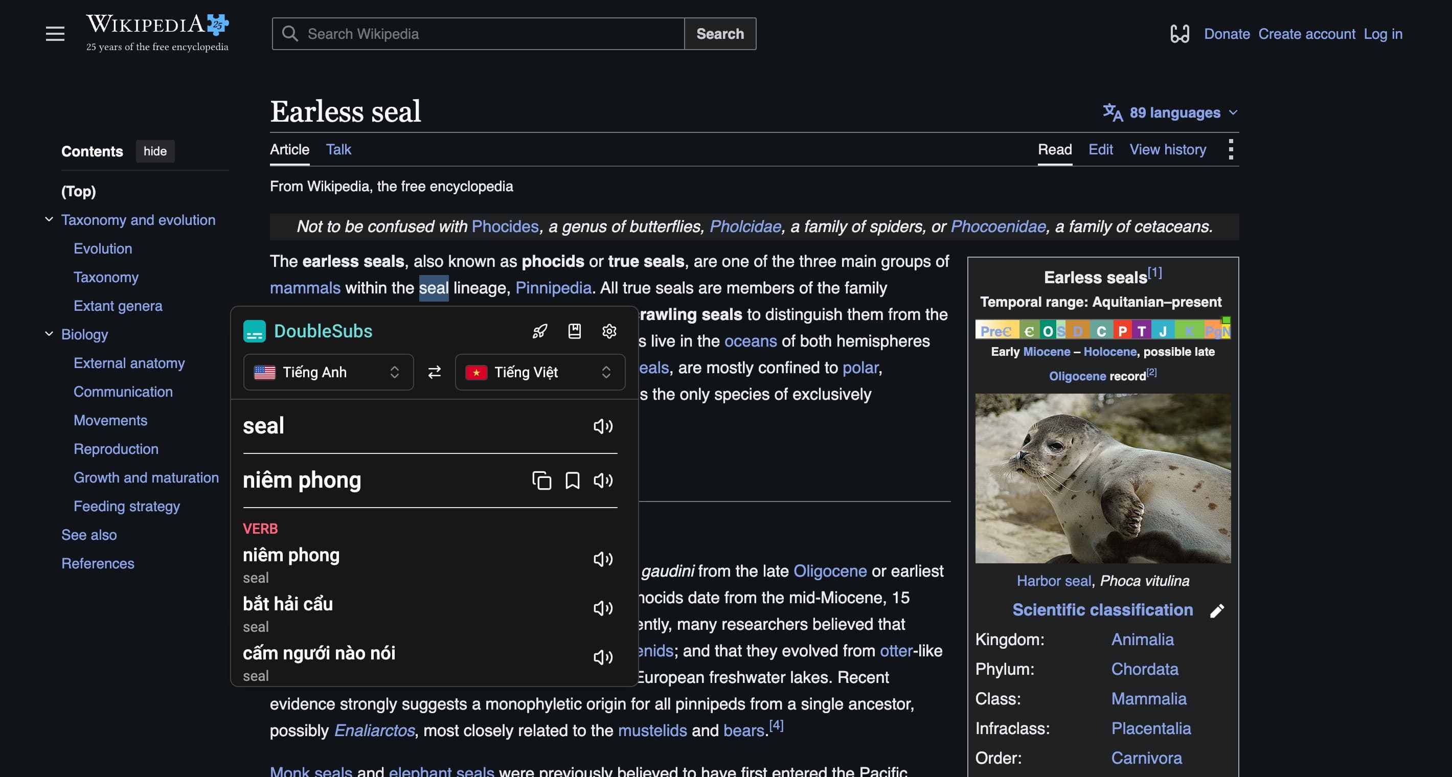
Task: Open the Tiếng Việt target language dropdown
Action: [539, 373]
